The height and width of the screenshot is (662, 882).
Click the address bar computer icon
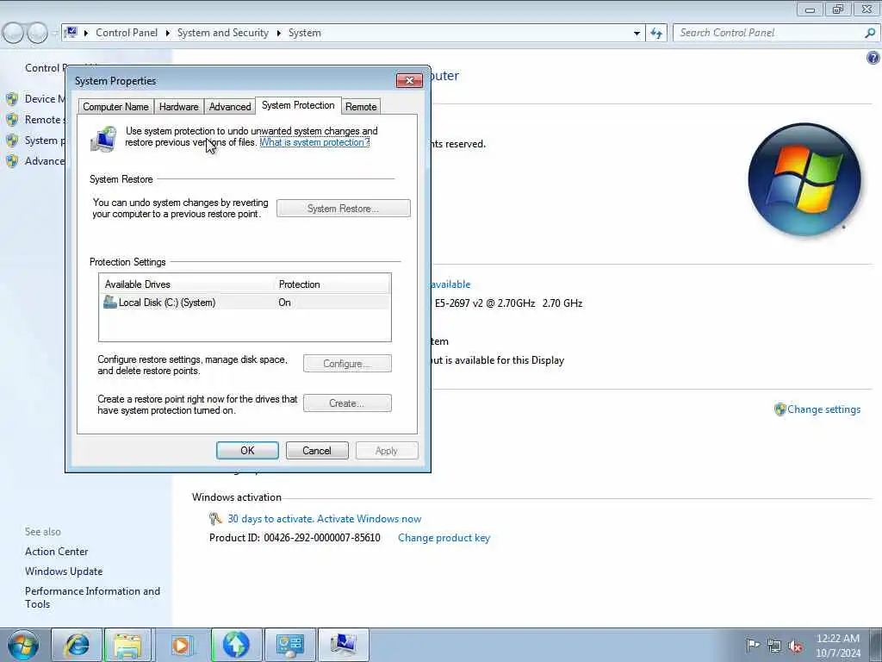point(71,32)
